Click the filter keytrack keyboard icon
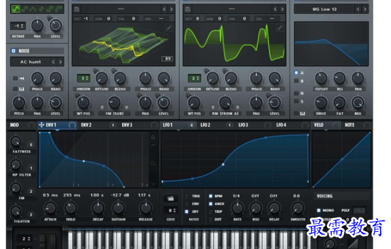391x249 pixels. coord(302,114)
